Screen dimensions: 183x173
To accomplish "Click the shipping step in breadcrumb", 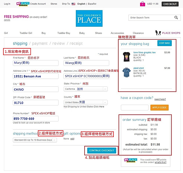I will 20,43.
